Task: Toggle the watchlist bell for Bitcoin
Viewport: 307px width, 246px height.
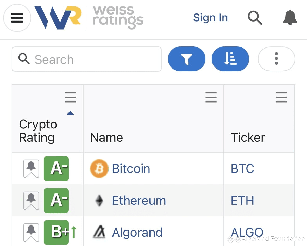Action: [31, 168]
